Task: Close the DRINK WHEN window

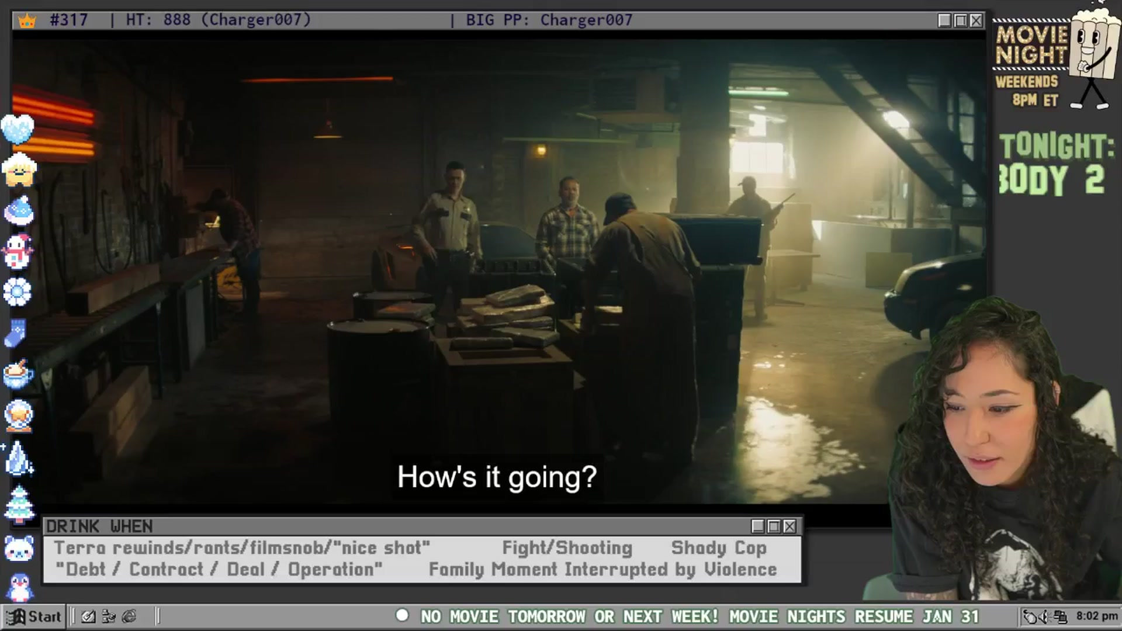Action: click(789, 526)
